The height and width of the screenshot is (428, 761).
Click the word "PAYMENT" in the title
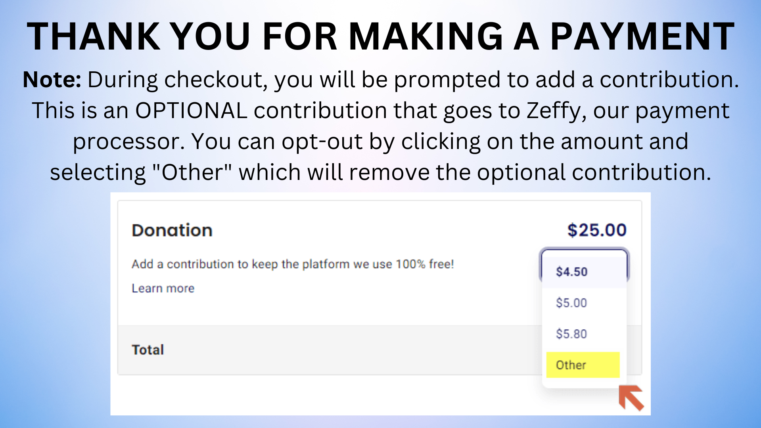(642, 36)
